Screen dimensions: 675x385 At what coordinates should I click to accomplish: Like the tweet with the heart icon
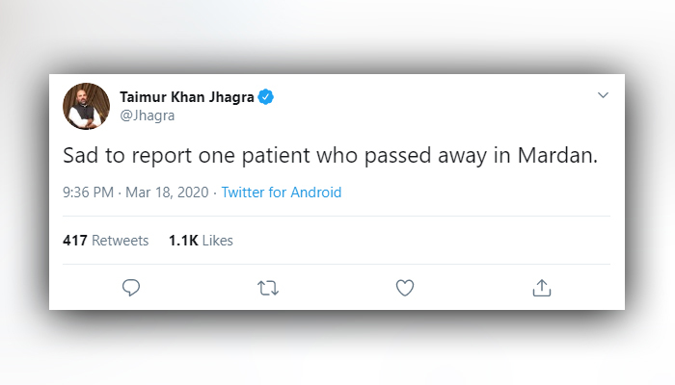click(405, 287)
